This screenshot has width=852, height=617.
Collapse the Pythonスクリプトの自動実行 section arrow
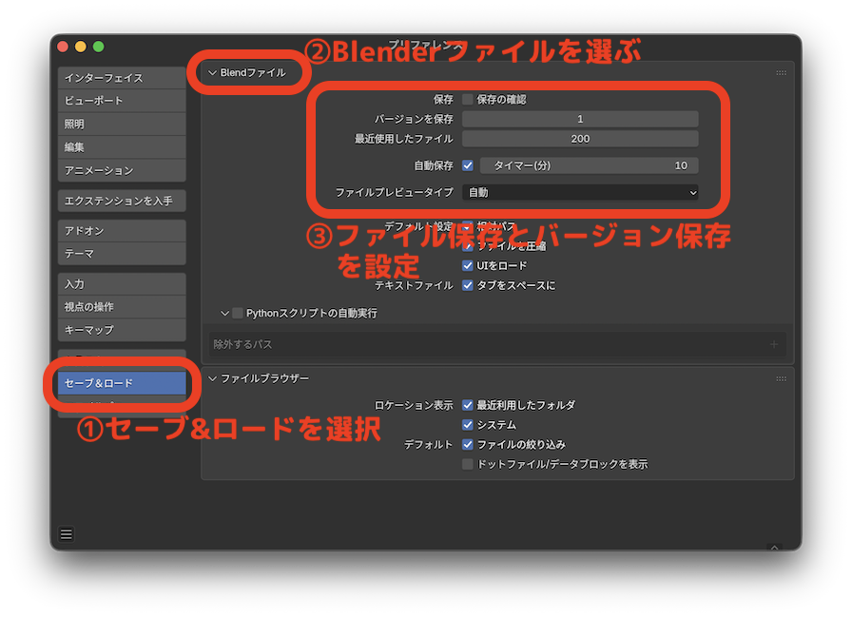click(x=224, y=314)
